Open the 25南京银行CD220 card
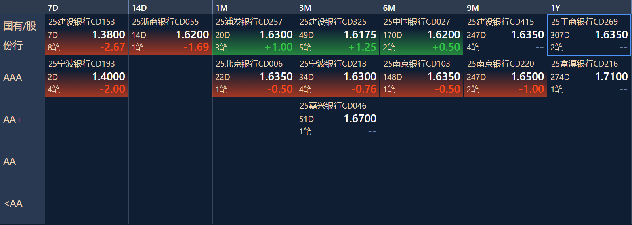632x225 pixels. (x=506, y=77)
